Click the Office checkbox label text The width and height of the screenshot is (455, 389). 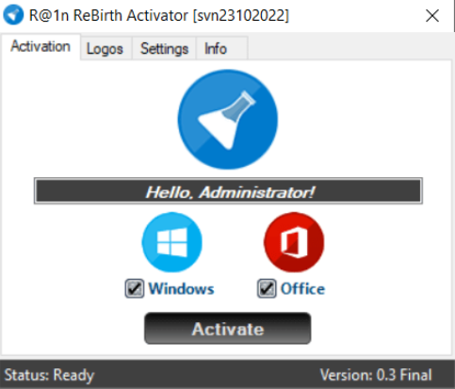302,288
